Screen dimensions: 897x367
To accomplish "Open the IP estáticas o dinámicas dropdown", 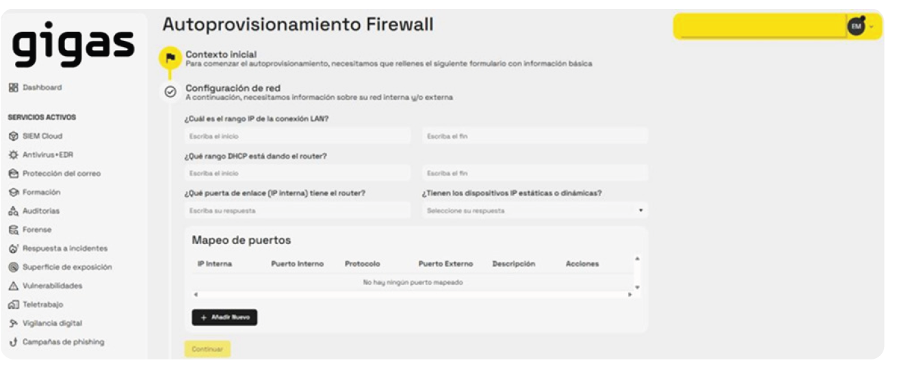I will click(534, 210).
